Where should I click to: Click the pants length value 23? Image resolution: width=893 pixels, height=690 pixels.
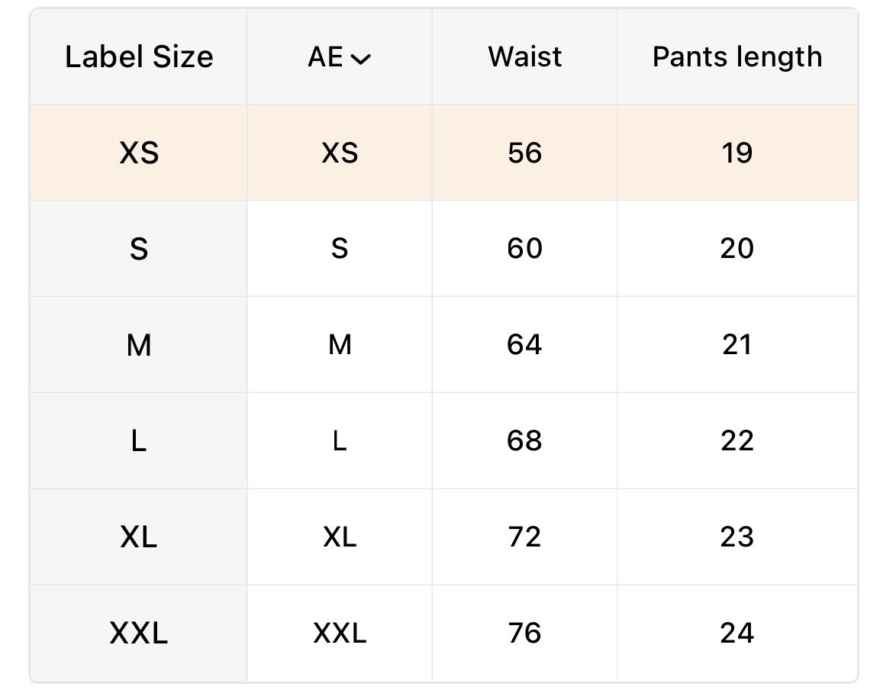[x=737, y=537]
